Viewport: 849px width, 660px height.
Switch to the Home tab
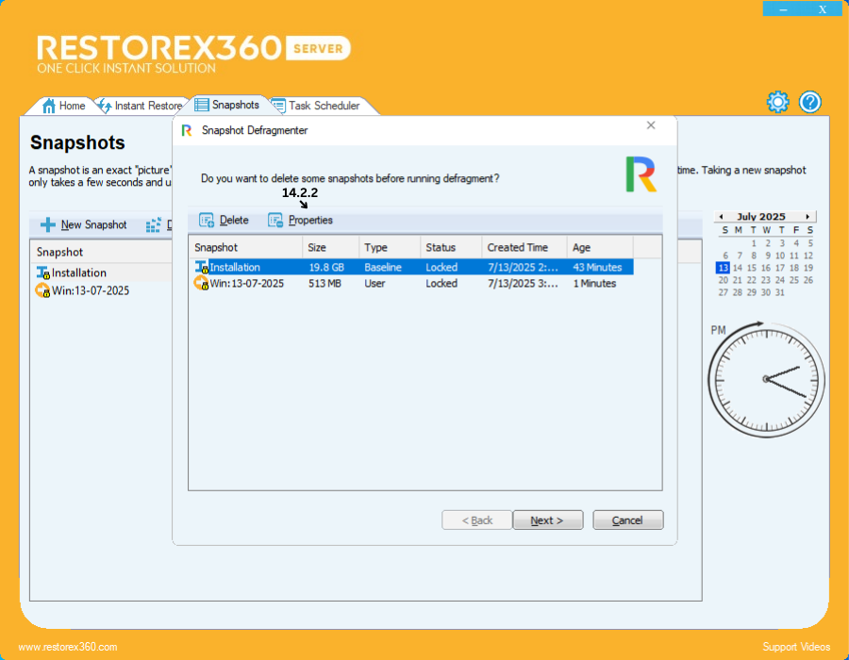click(x=64, y=106)
